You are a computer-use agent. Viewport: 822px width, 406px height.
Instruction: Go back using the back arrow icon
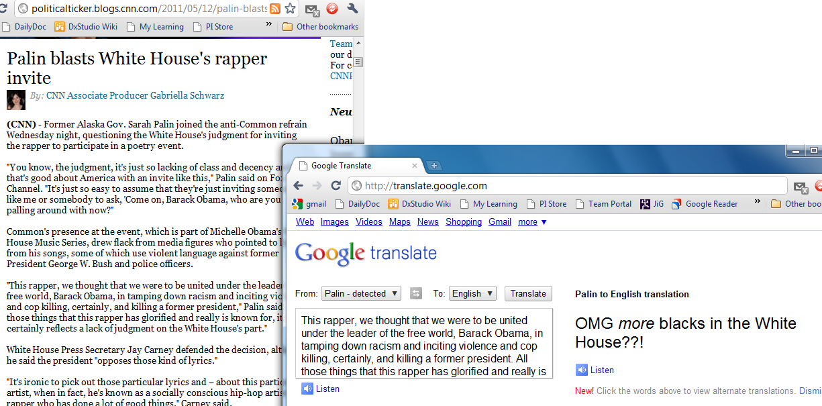(298, 186)
